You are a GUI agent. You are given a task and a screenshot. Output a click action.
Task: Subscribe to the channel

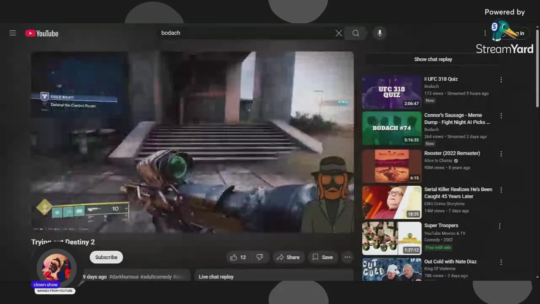point(106,257)
